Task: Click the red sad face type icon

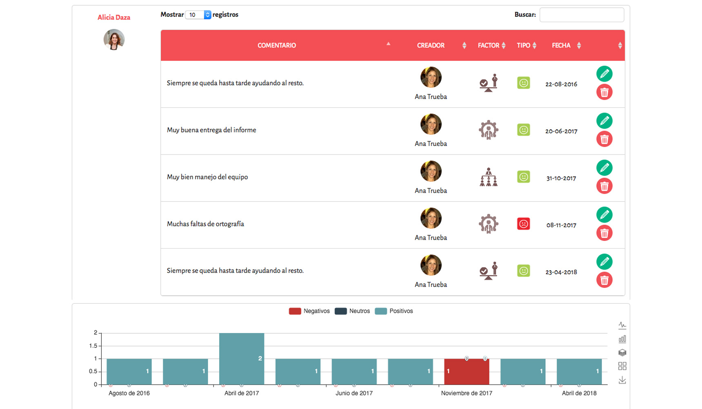Action: pyautogui.click(x=524, y=223)
